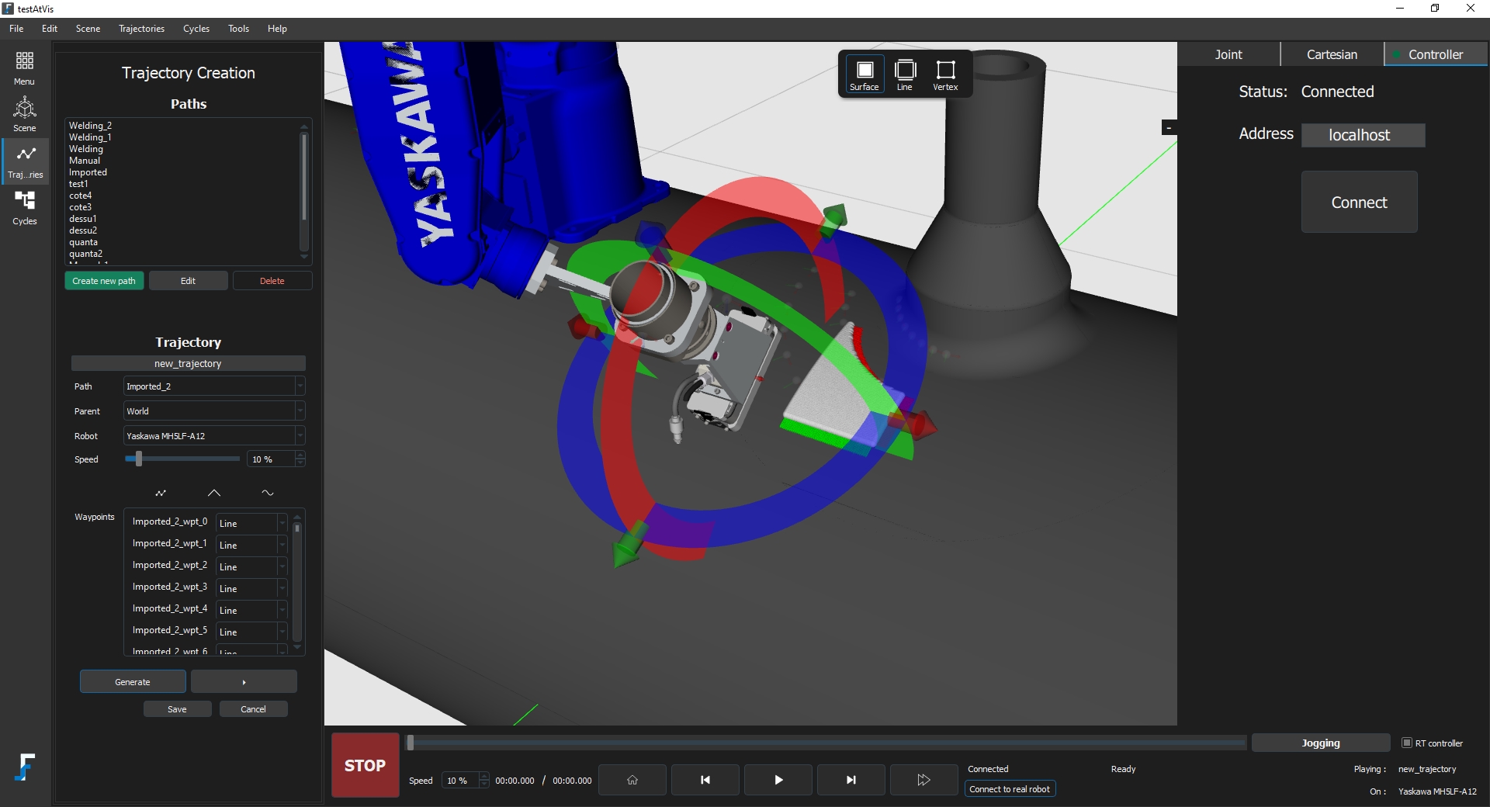The image size is (1490, 807).
Task: Switch to the Cartesian tab
Action: pos(1332,54)
